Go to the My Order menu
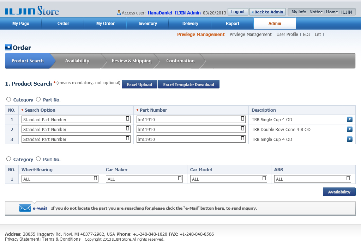 click(x=106, y=24)
